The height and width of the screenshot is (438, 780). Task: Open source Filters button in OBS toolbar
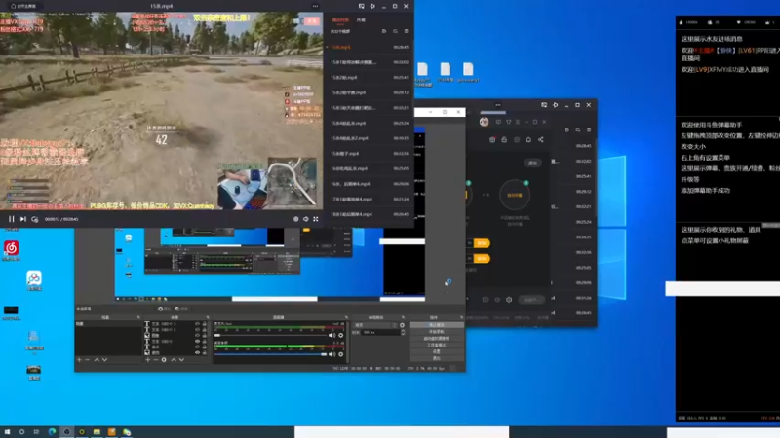coord(181,309)
